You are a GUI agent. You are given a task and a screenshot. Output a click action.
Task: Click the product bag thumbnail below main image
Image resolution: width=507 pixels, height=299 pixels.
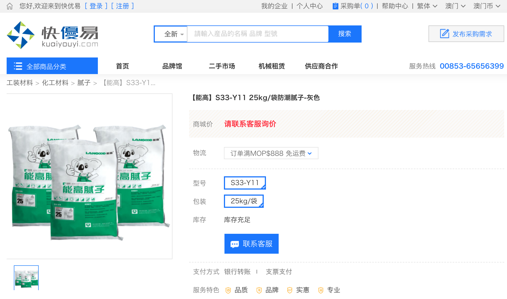26,278
